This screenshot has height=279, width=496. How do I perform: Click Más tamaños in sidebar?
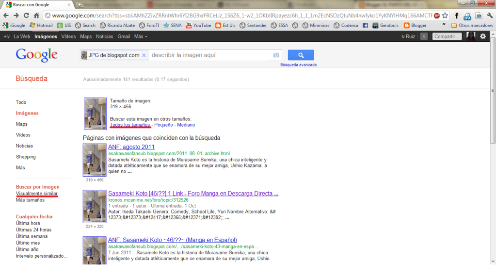point(30,200)
